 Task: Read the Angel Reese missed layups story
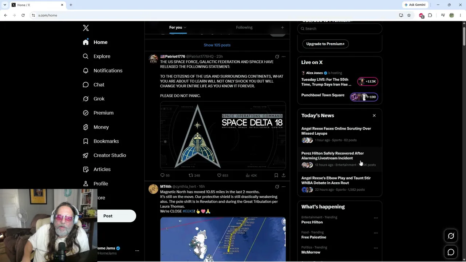340,135
